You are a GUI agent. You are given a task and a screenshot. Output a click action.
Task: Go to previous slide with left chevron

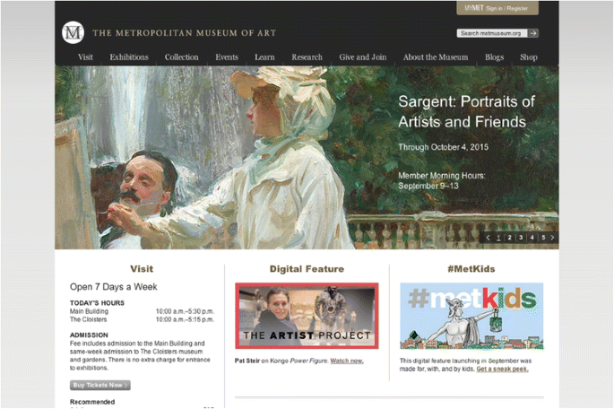click(488, 238)
